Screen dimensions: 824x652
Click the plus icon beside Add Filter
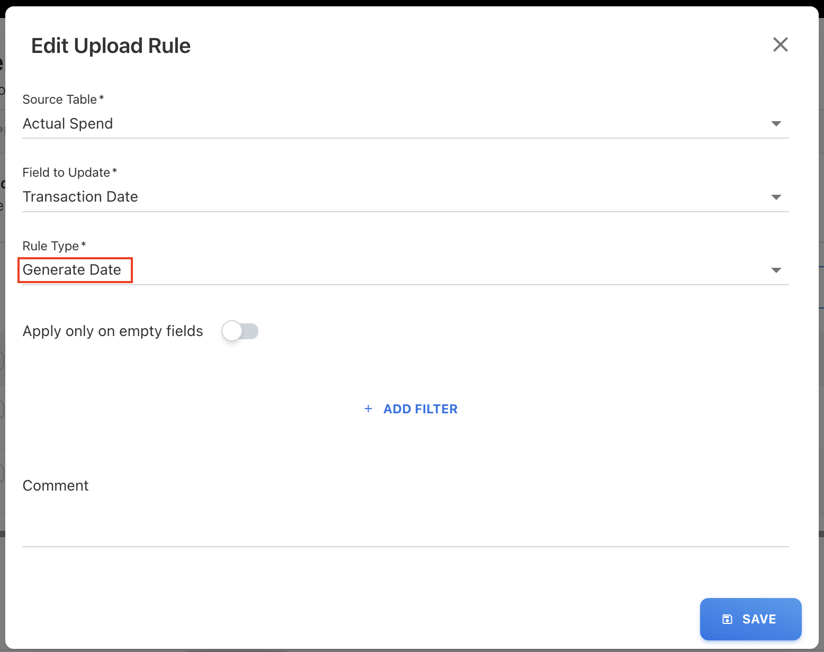pos(368,409)
